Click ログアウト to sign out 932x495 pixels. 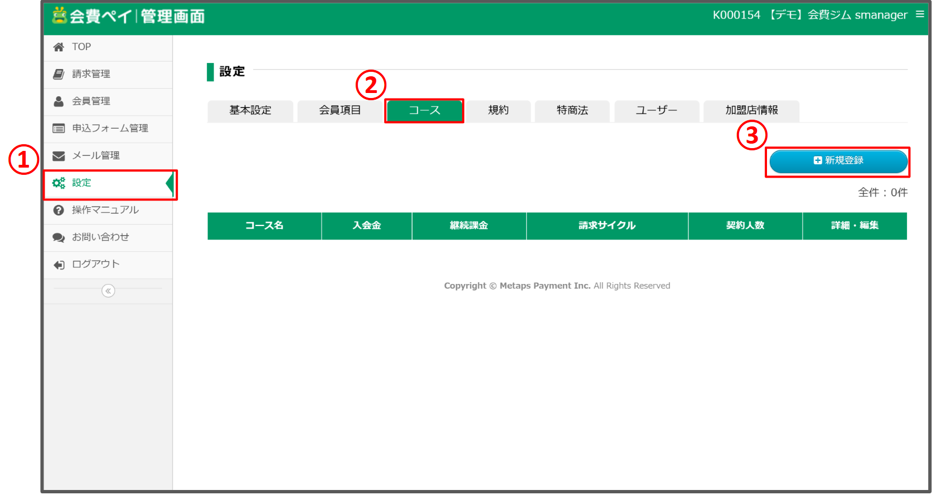tap(108, 265)
